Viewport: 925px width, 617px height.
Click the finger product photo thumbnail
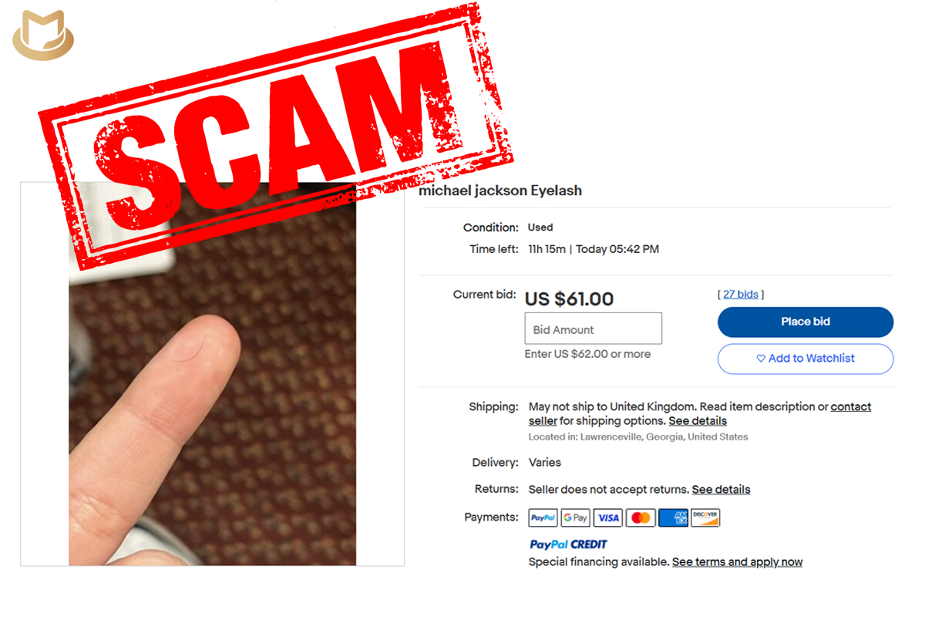point(213,374)
